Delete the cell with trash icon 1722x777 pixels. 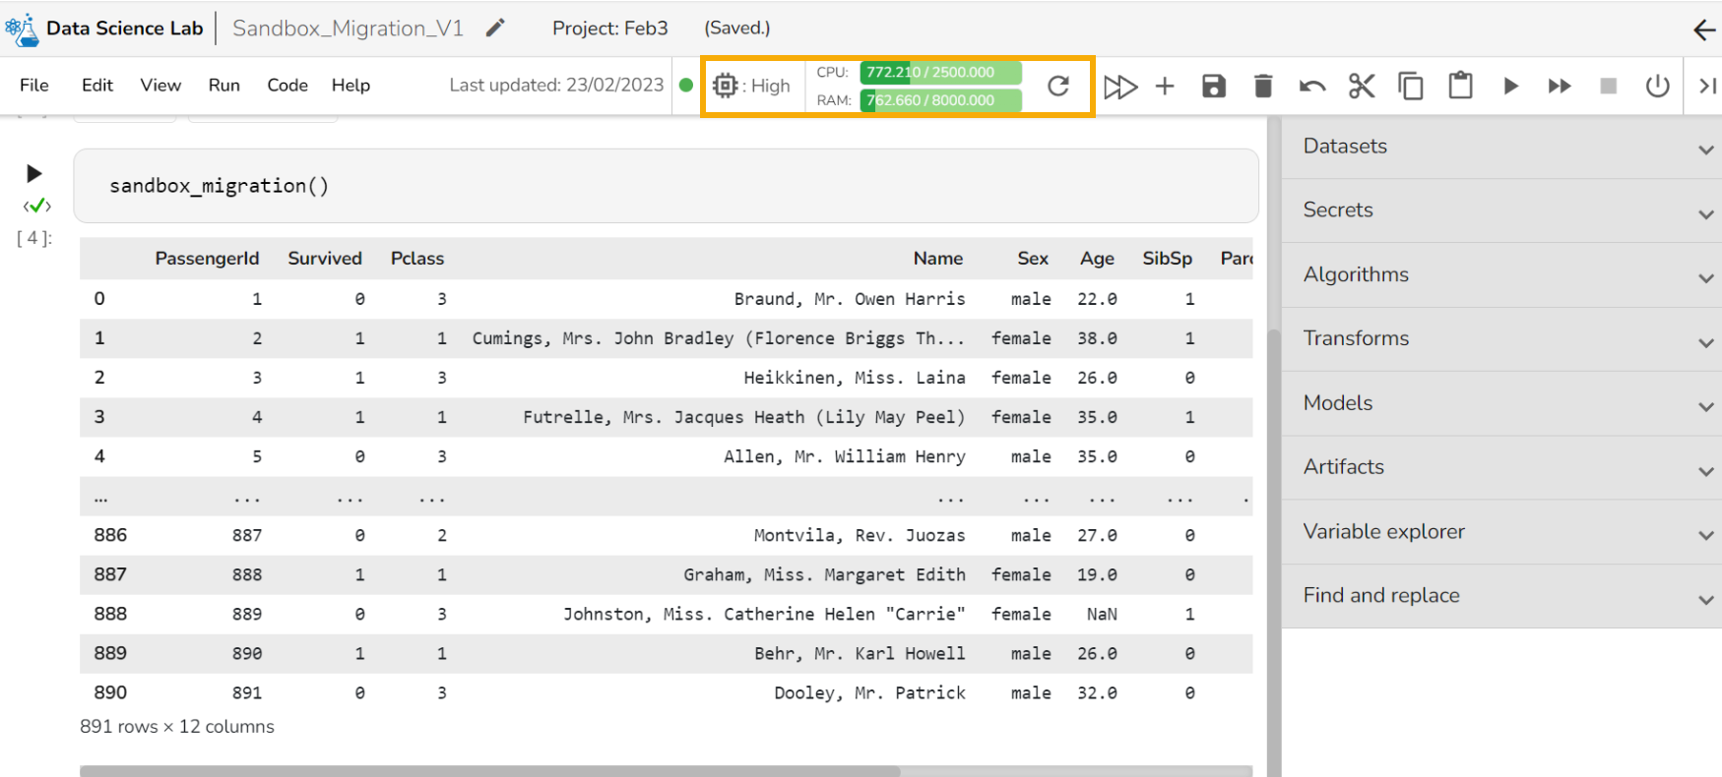point(1263,87)
